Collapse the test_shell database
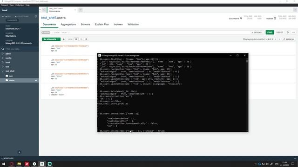This screenshot has height=167, width=298. (3, 71)
